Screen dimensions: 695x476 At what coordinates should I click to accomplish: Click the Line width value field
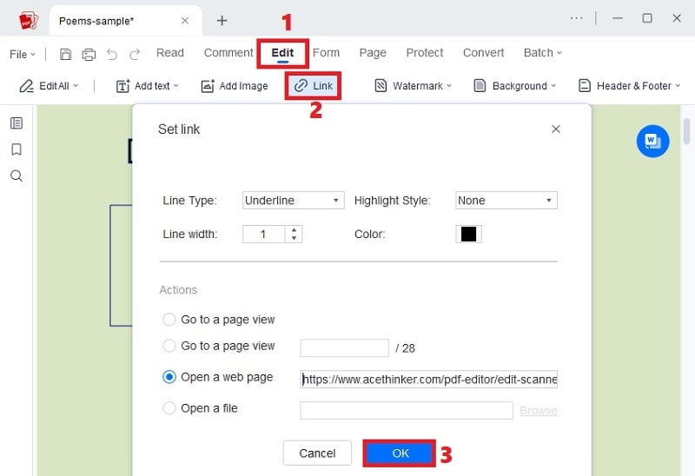pyautogui.click(x=263, y=234)
